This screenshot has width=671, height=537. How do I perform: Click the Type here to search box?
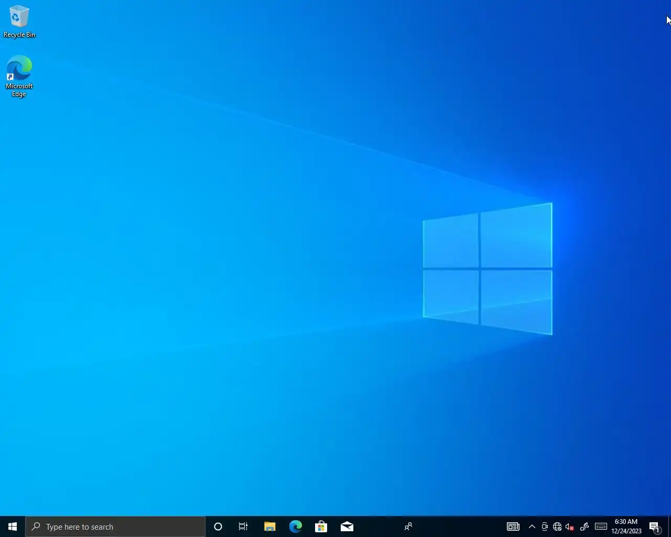point(115,527)
